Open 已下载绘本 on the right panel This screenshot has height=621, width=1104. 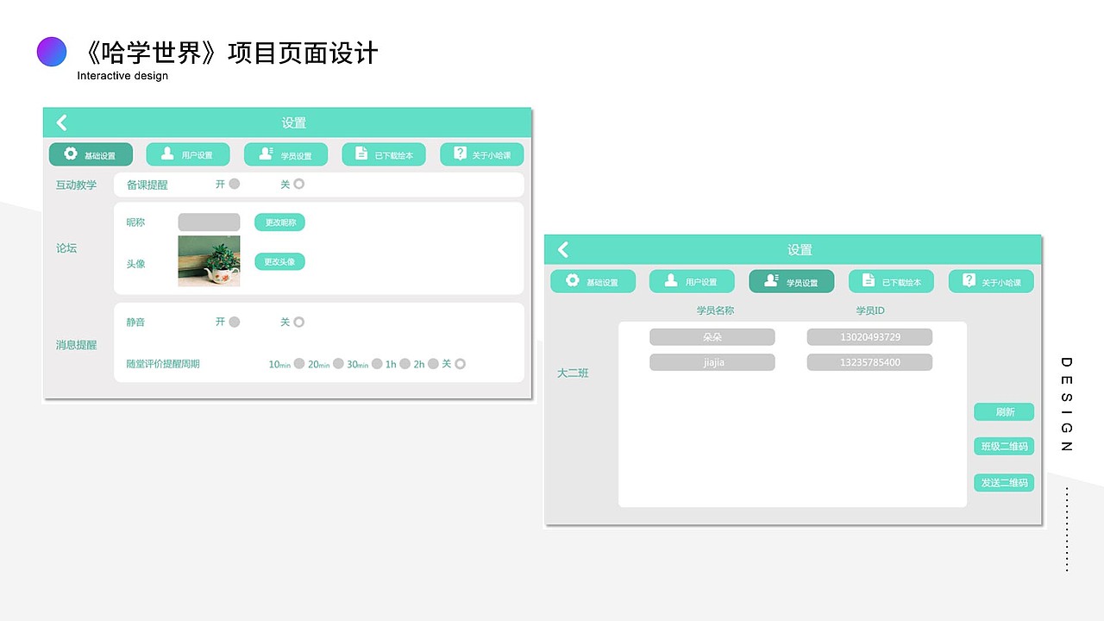tap(892, 280)
